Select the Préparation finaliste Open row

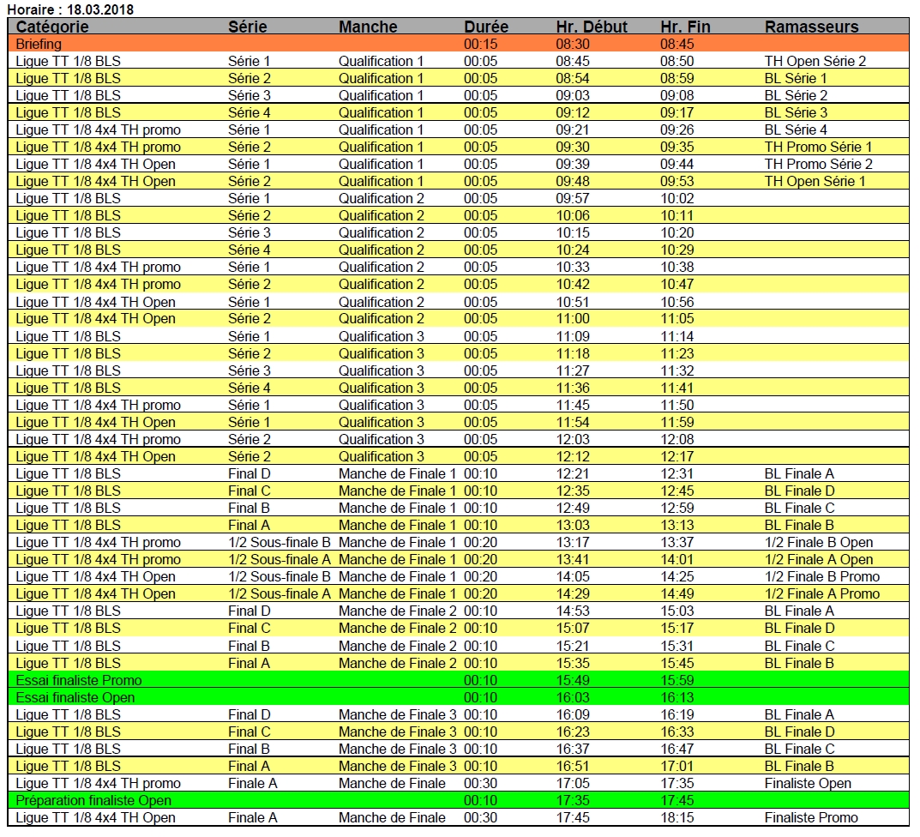[x=93, y=800]
